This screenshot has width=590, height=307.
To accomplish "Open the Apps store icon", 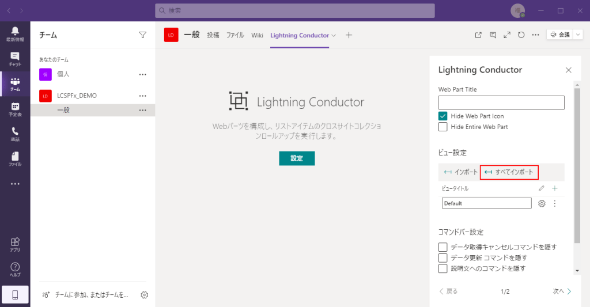I will (15, 245).
